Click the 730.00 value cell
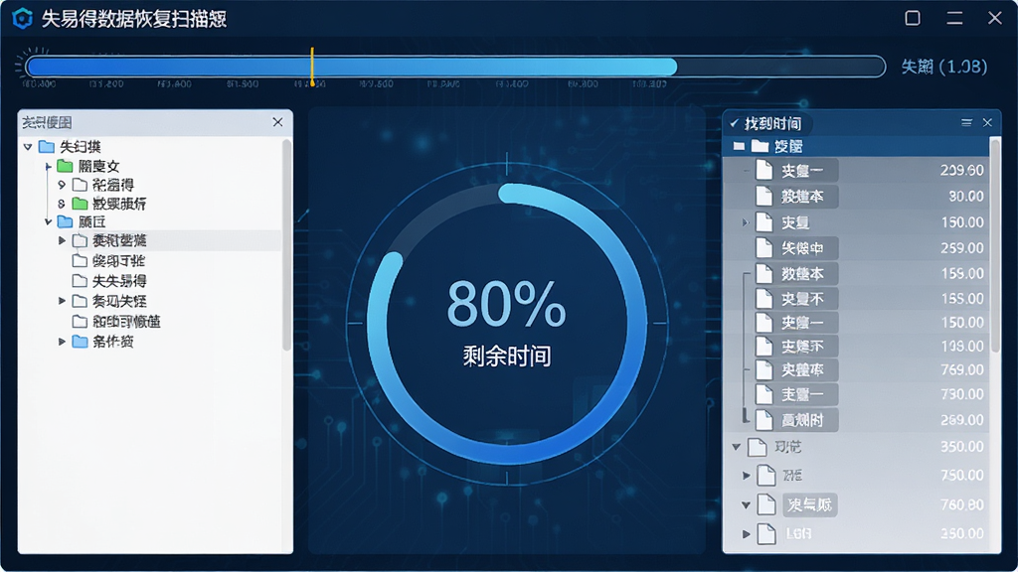 point(962,394)
